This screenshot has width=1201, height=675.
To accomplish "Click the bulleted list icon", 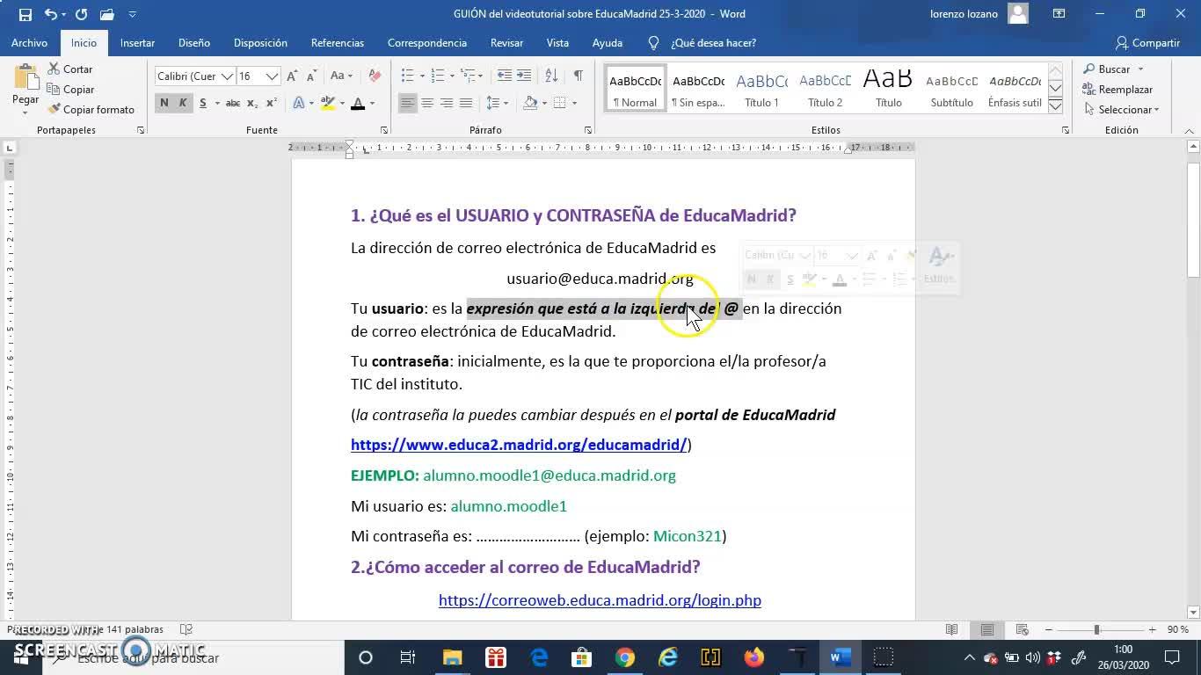I will (x=407, y=76).
